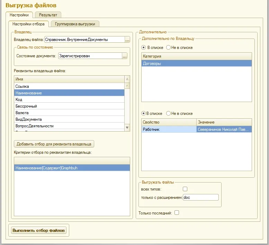The image size is (269, 245).
Task: Select the ВидДокумента attribute row
Action: pos(69,119)
